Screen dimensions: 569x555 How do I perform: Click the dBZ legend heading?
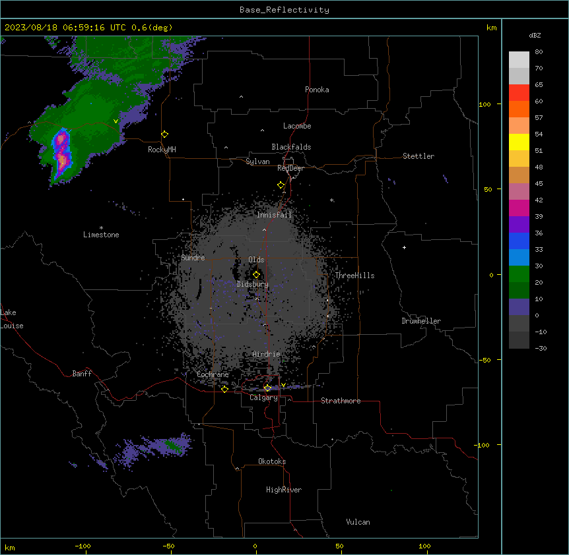(535, 35)
